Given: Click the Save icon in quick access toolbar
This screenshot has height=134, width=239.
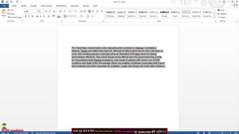Looking at the screenshot, I should click(x=7, y=1).
